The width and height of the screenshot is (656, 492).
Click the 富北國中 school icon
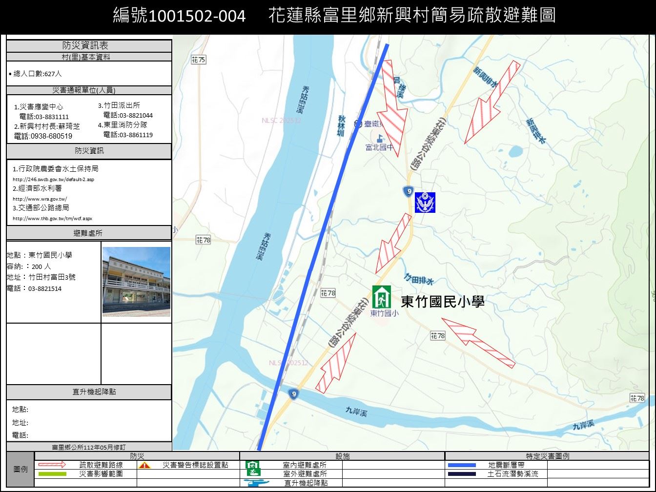(379, 139)
